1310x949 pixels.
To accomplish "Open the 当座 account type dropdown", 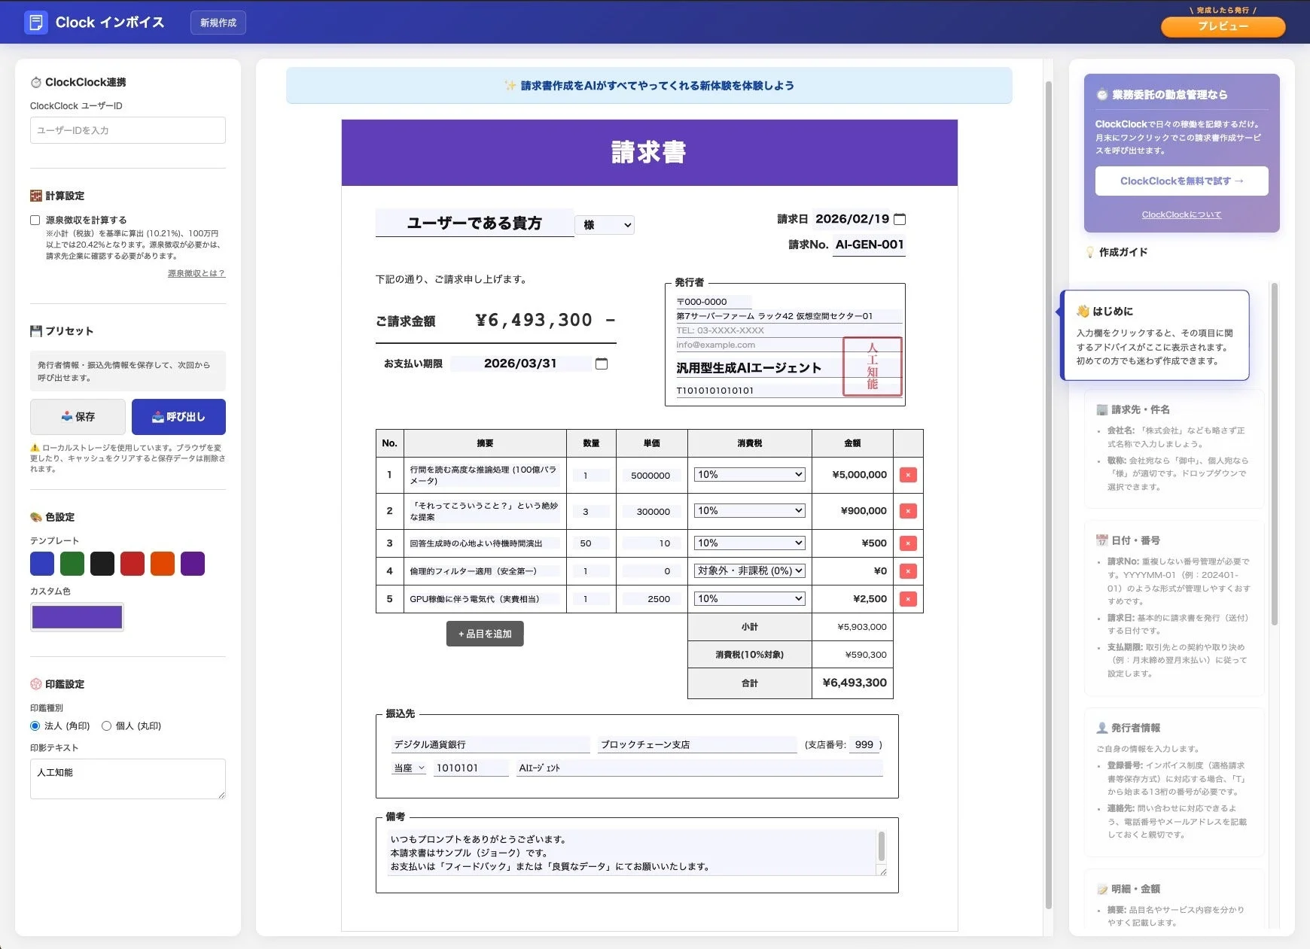I will tap(407, 767).
